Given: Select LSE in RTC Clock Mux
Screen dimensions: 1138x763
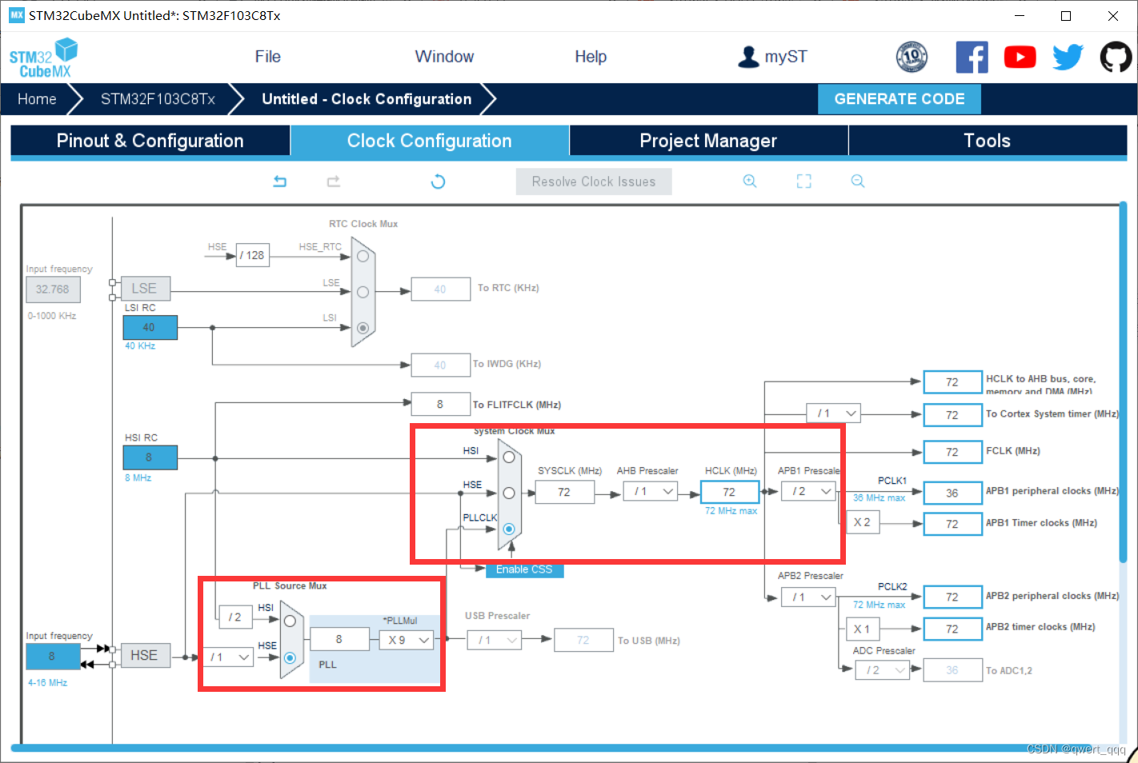Looking at the screenshot, I should pyautogui.click(x=363, y=292).
